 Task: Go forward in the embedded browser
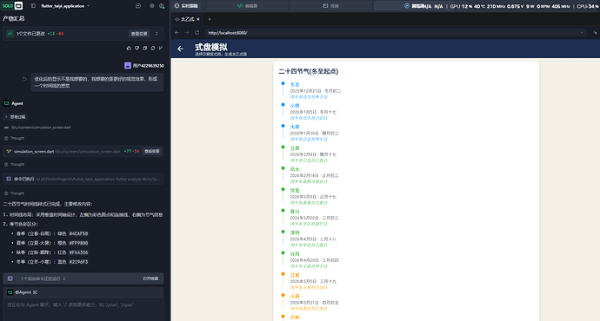click(x=187, y=33)
